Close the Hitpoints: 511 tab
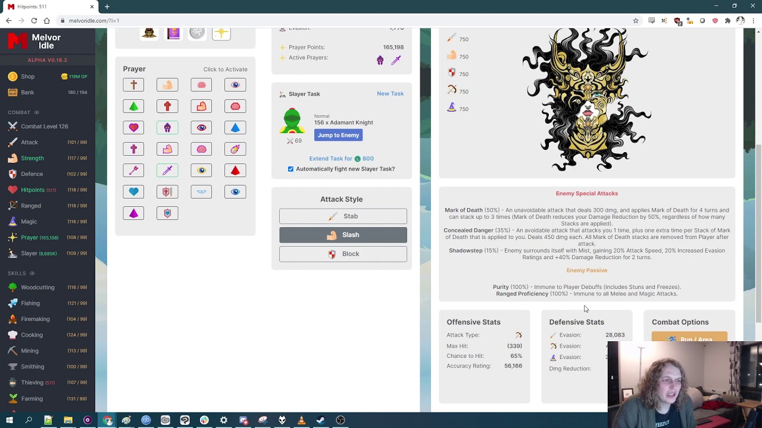This screenshot has height=428, width=762. (x=92, y=7)
